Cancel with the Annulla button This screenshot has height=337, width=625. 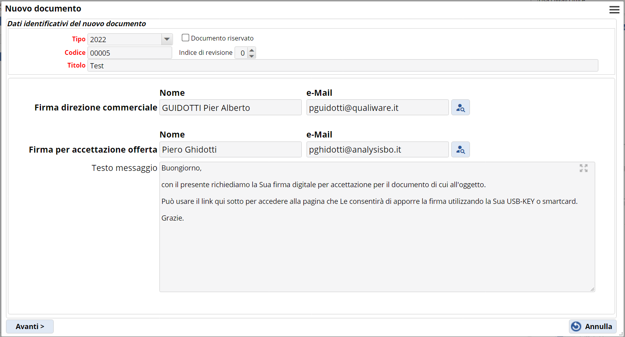click(592, 326)
